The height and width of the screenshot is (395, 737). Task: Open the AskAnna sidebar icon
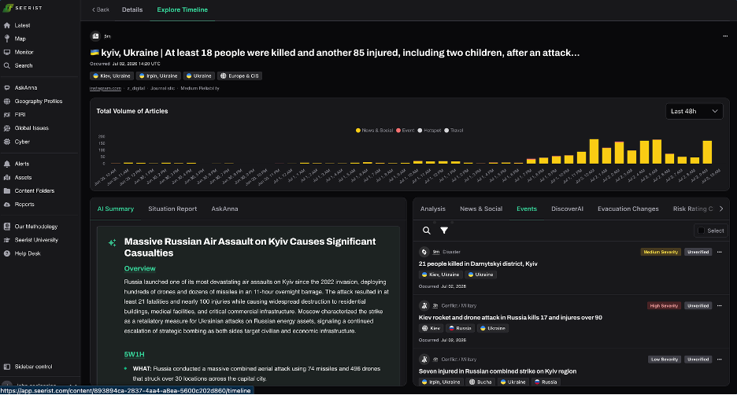(6, 88)
